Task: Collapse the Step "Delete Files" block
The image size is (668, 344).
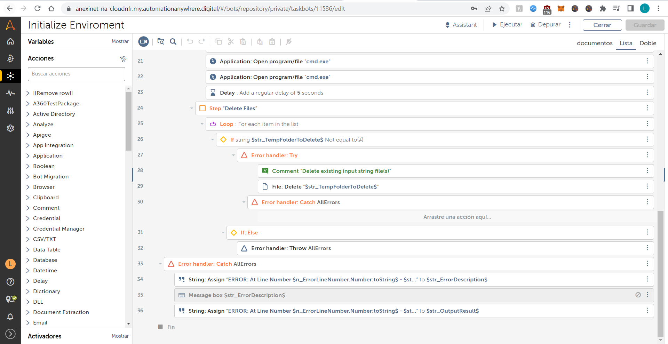Action: [x=192, y=109]
